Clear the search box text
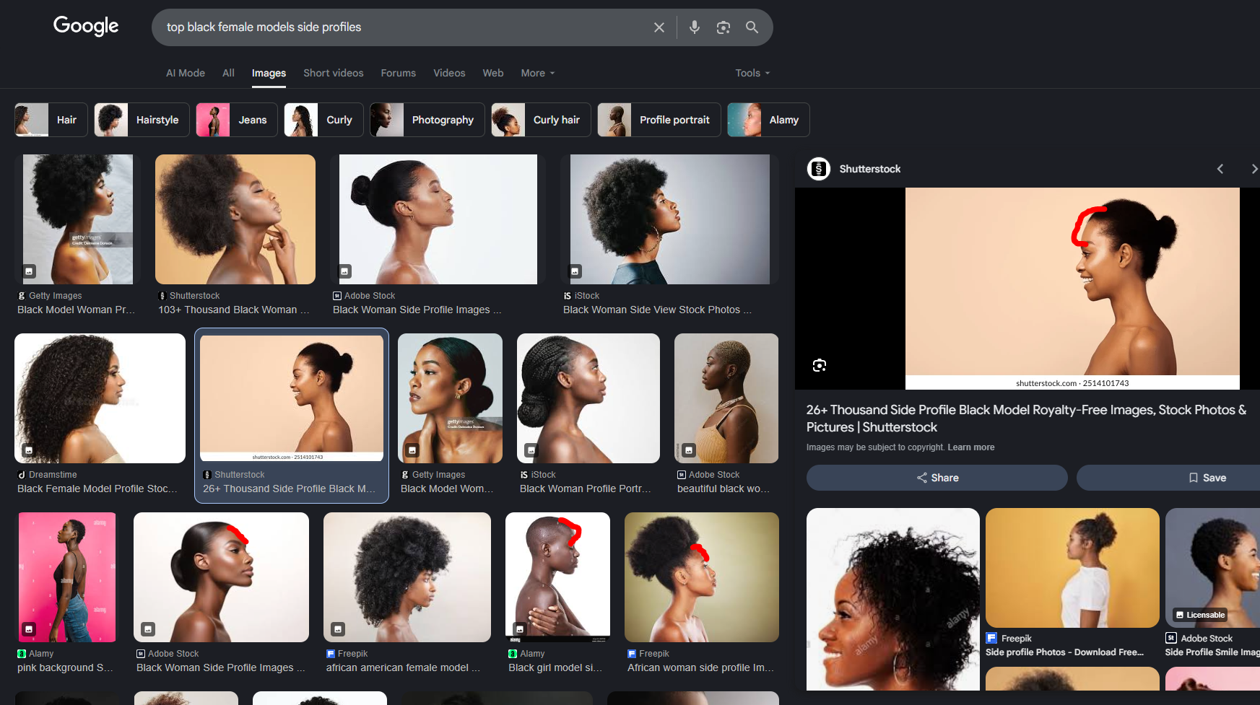The width and height of the screenshot is (1260, 705). coord(659,27)
